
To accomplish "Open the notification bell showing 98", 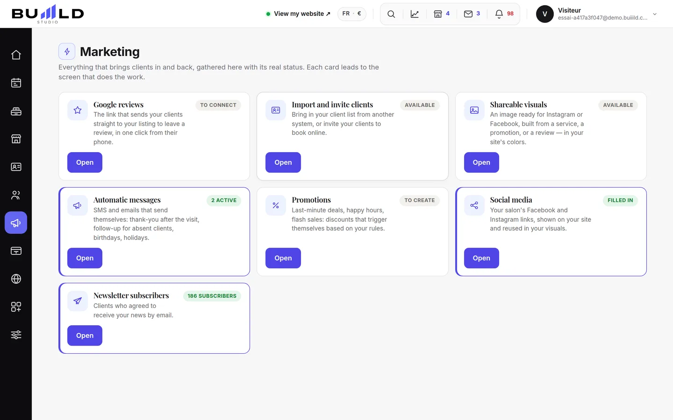I will (x=504, y=14).
